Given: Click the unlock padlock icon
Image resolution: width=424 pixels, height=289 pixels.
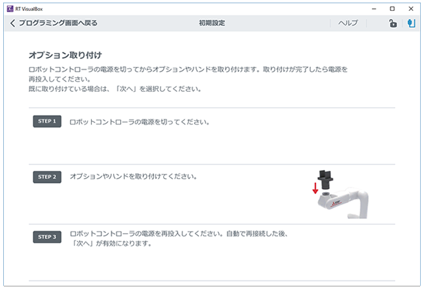Looking at the screenshot, I should pos(393,23).
